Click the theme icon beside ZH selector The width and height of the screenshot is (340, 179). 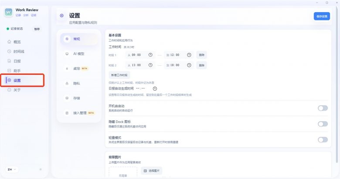41,169
